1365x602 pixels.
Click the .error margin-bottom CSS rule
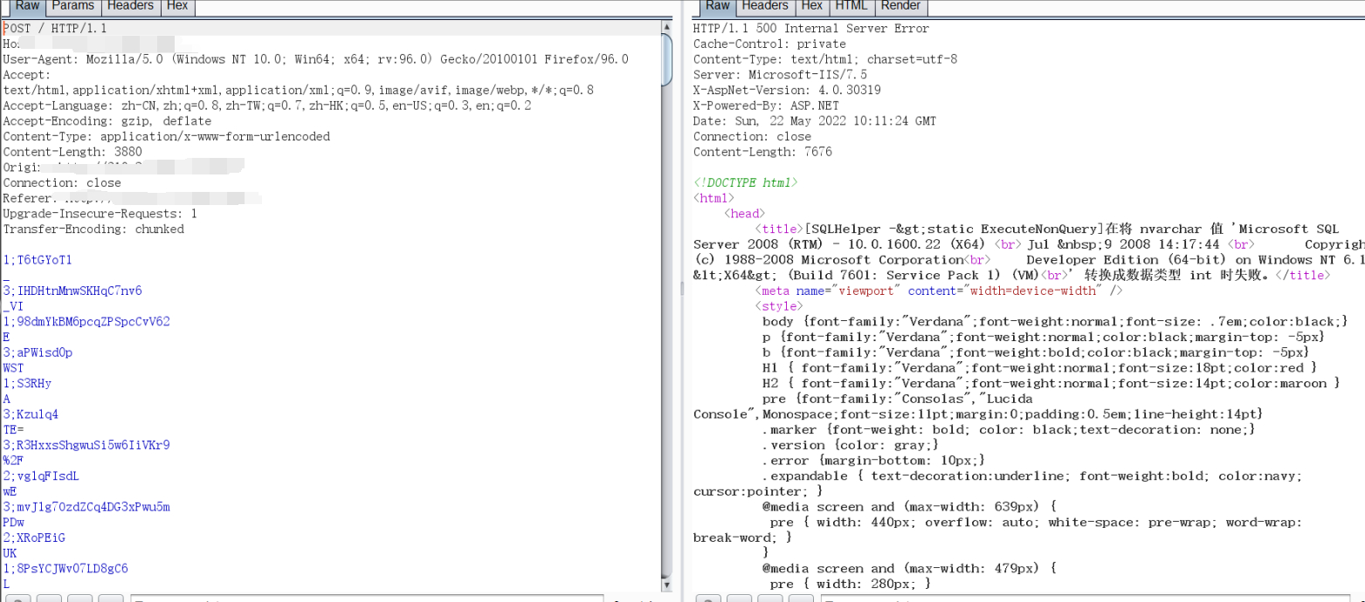point(873,461)
